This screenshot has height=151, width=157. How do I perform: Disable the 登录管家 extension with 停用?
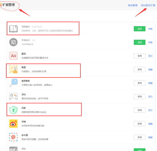[139, 83]
